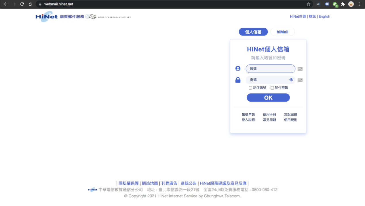
Task: Open 網站地圖 footer link
Action: (150, 183)
